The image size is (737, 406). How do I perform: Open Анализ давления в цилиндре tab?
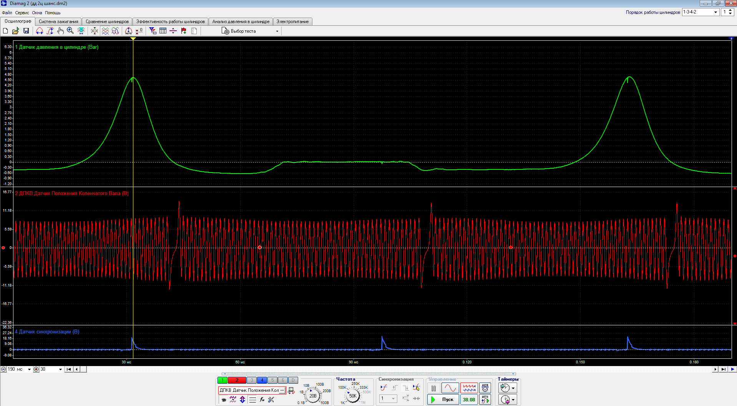tap(241, 22)
